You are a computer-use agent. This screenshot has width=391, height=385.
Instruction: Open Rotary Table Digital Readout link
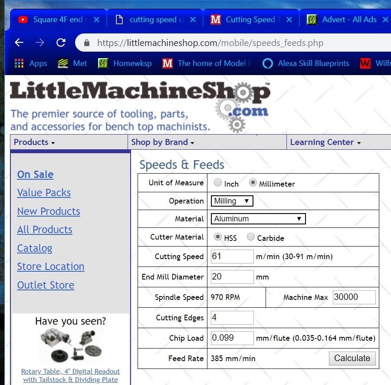pos(71,375)
